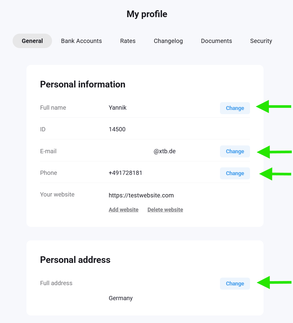This screenshot has width=293, height=323.
Task: Change the Phone number
Action: point(235,173)
